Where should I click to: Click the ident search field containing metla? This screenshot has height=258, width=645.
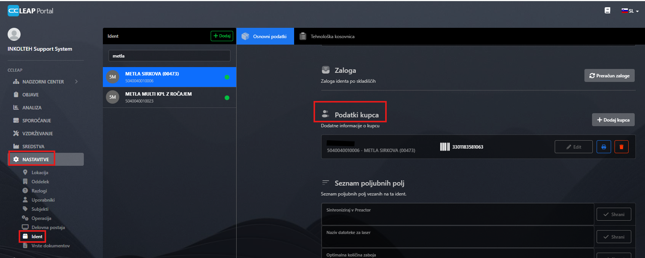170,56
